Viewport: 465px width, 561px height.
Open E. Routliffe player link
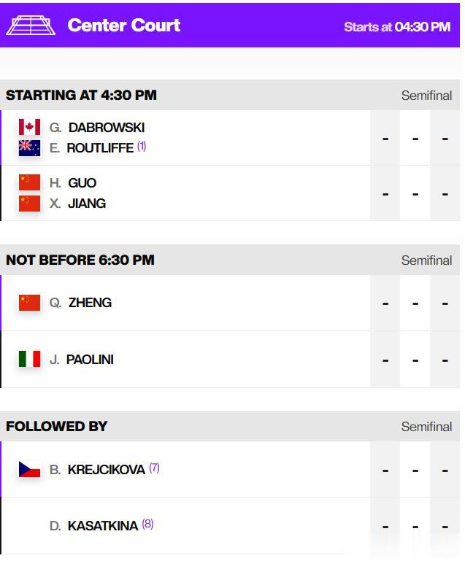click(x=91, y=148)
